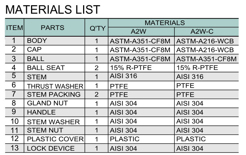Select the PARTS column header

point(52,28)
